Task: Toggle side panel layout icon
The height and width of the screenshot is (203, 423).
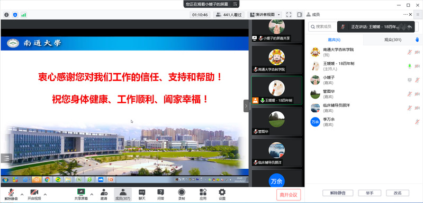Action: point(300,15)
